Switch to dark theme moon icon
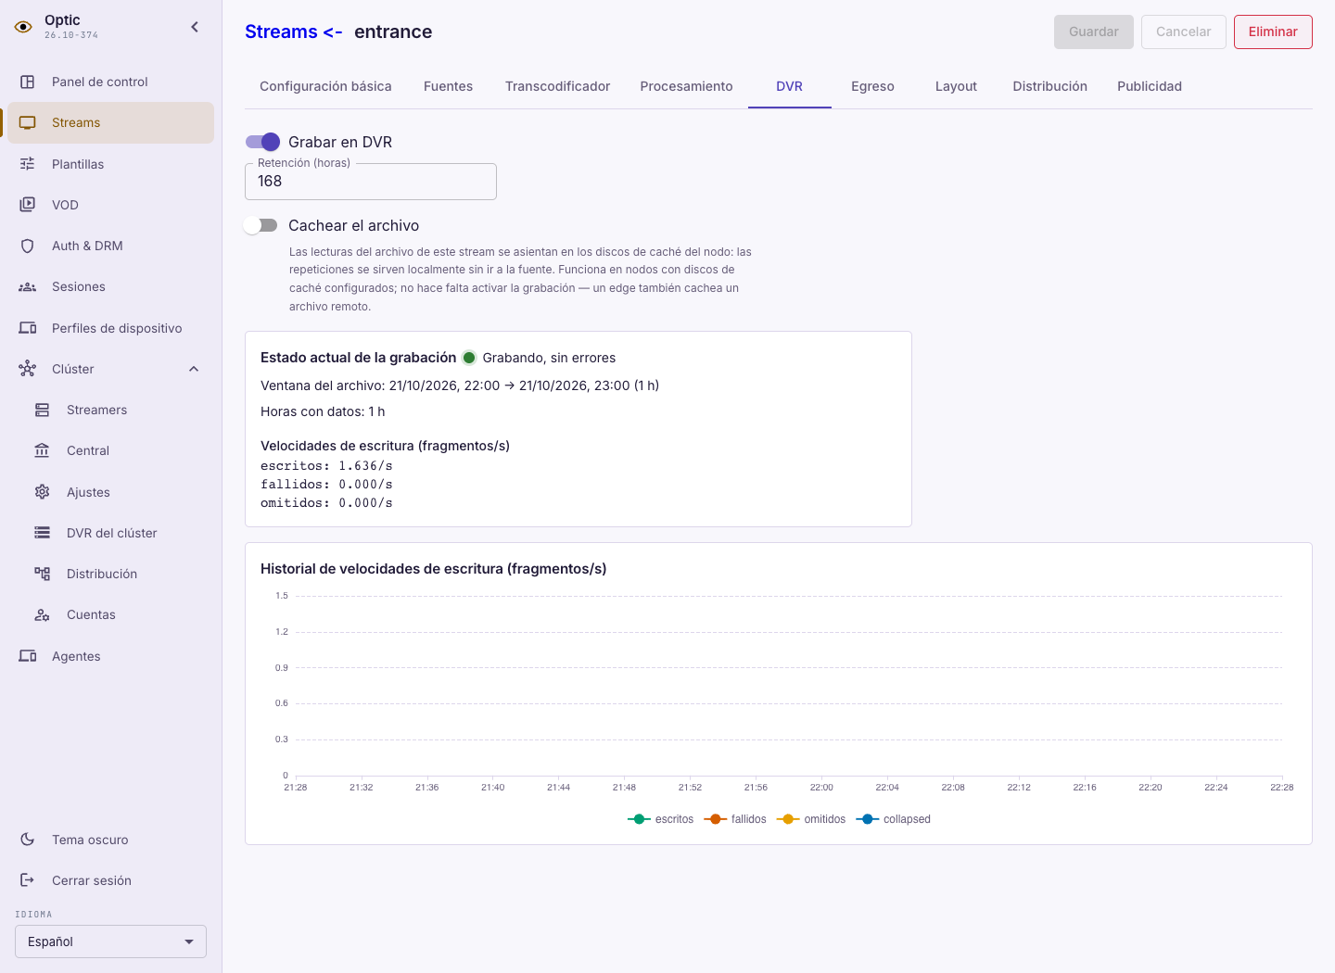This screenshot has width=1335, height=973. 28,840
